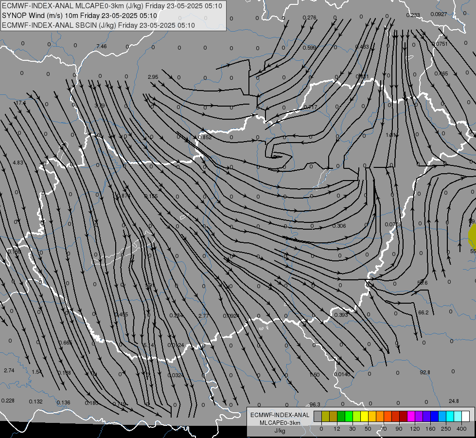The width and height of the screenshot is (476, 438).
Task: Click the map value '96.3'
Action: click(x=315, y=404)
